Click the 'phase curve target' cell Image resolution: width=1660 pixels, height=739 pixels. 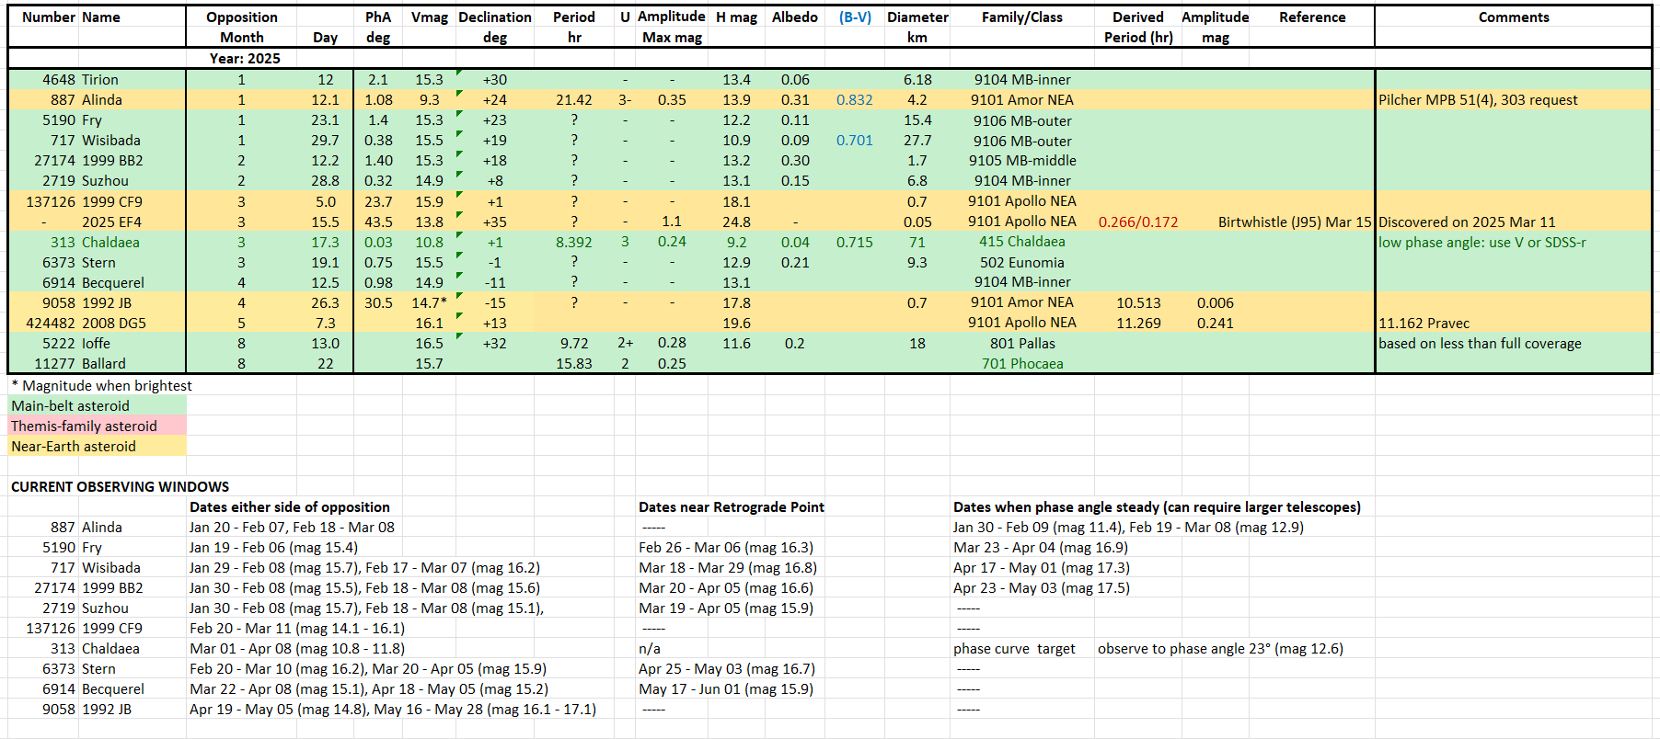(1014, 648)
